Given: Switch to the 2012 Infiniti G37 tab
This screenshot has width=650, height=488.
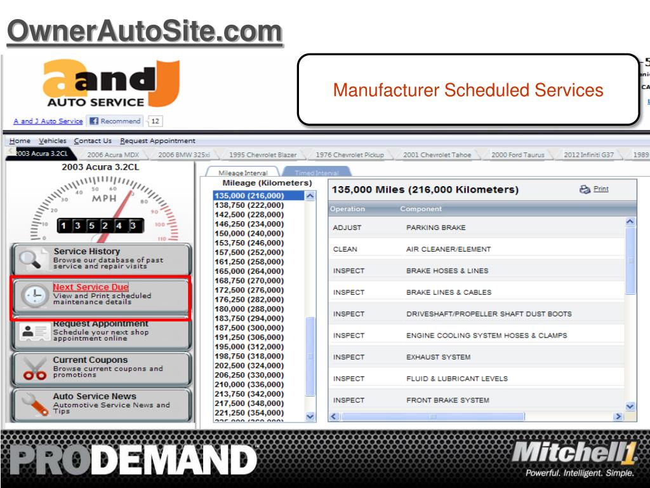Looking at the screenshot, I should (588, 155).
